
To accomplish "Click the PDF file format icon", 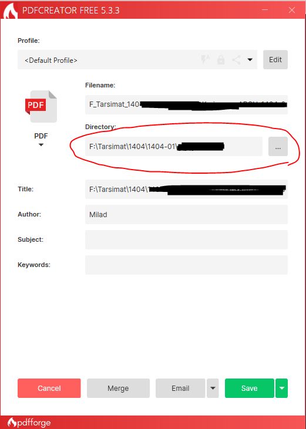I will (x=41, y=106).
